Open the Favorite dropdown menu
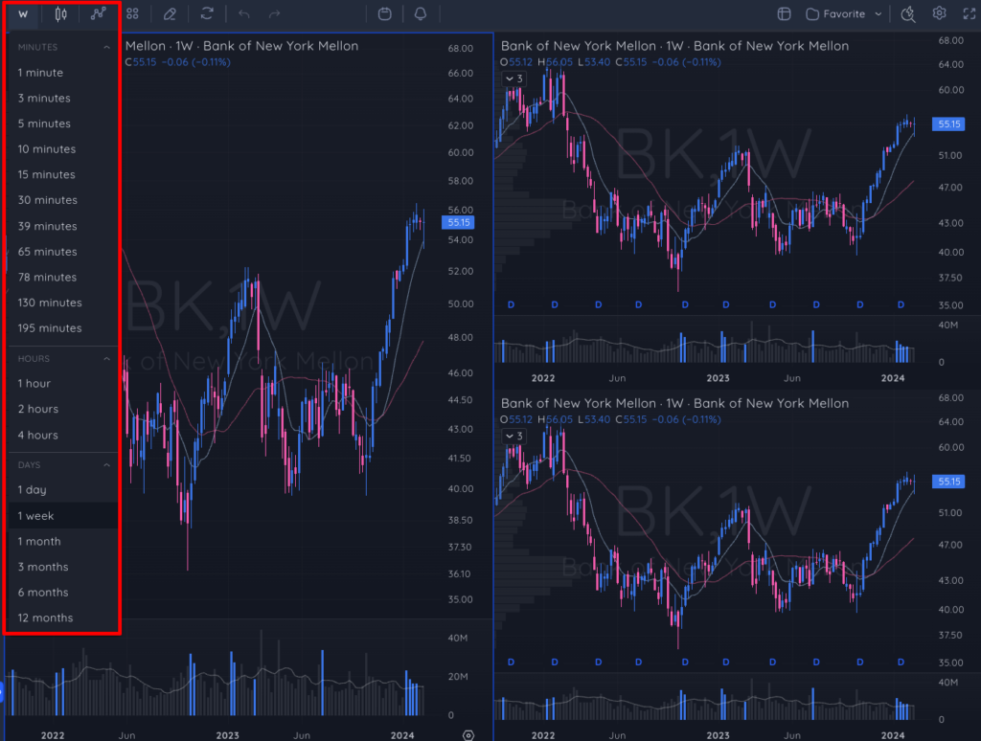This screenshot has height=741, width=981. 844,13
